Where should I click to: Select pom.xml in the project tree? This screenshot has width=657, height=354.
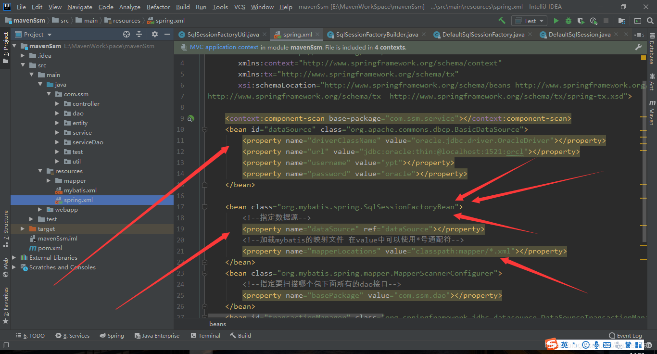50,248
